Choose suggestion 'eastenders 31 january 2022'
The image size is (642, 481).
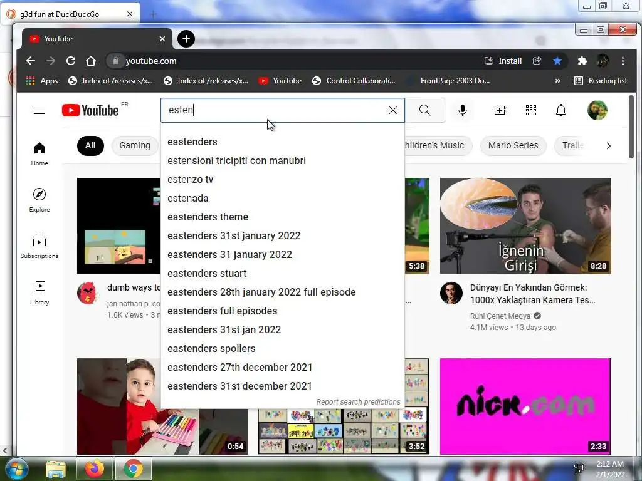coord(283,255)
